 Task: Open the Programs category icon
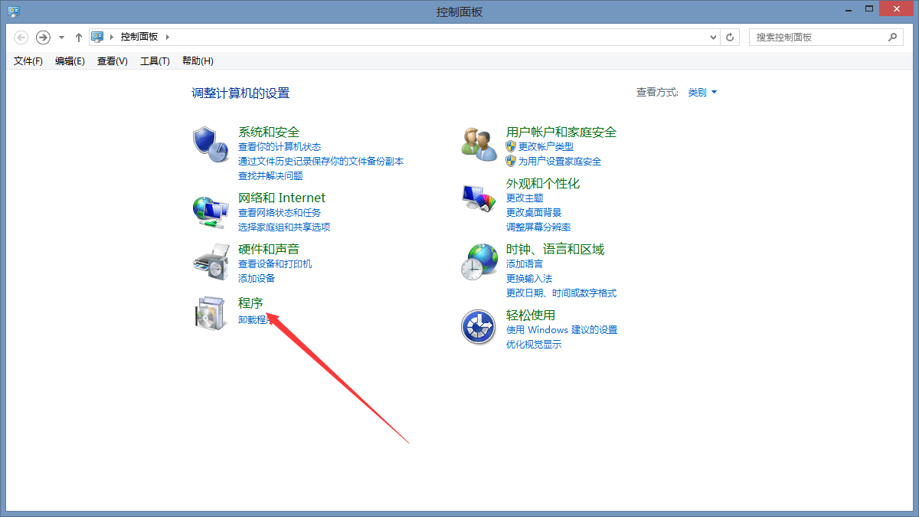click(x=210, y=312)
